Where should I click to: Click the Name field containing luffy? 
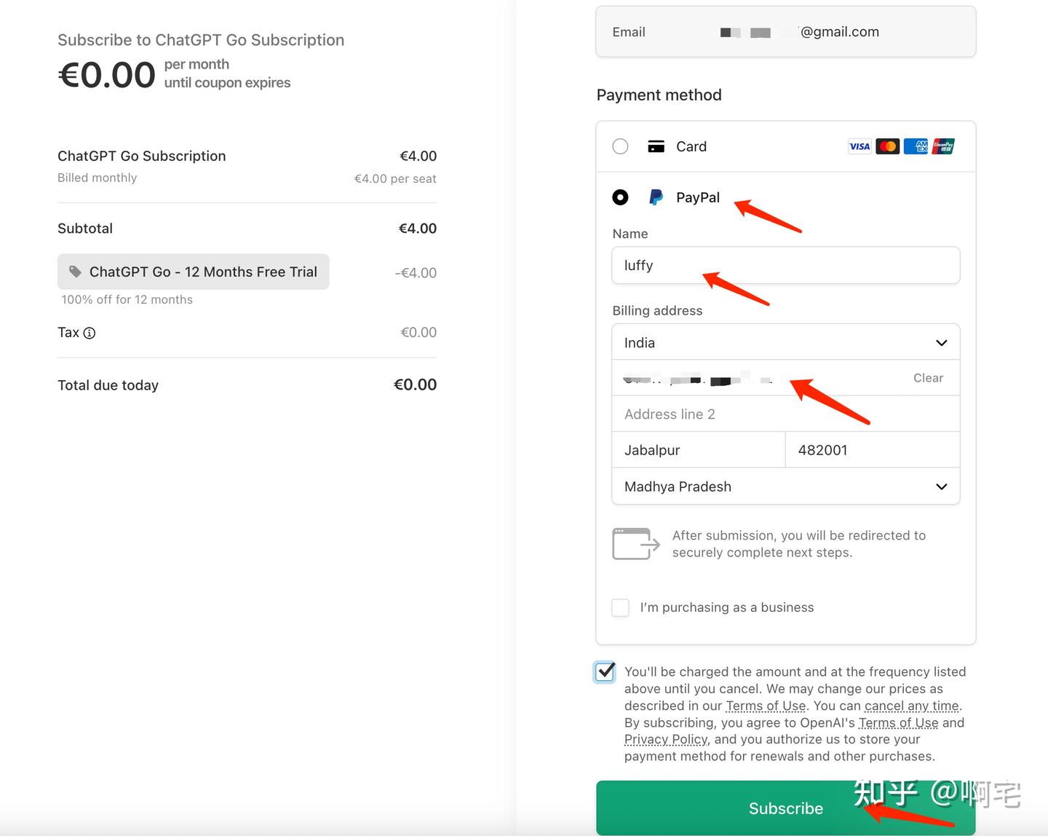coord(785,265)
